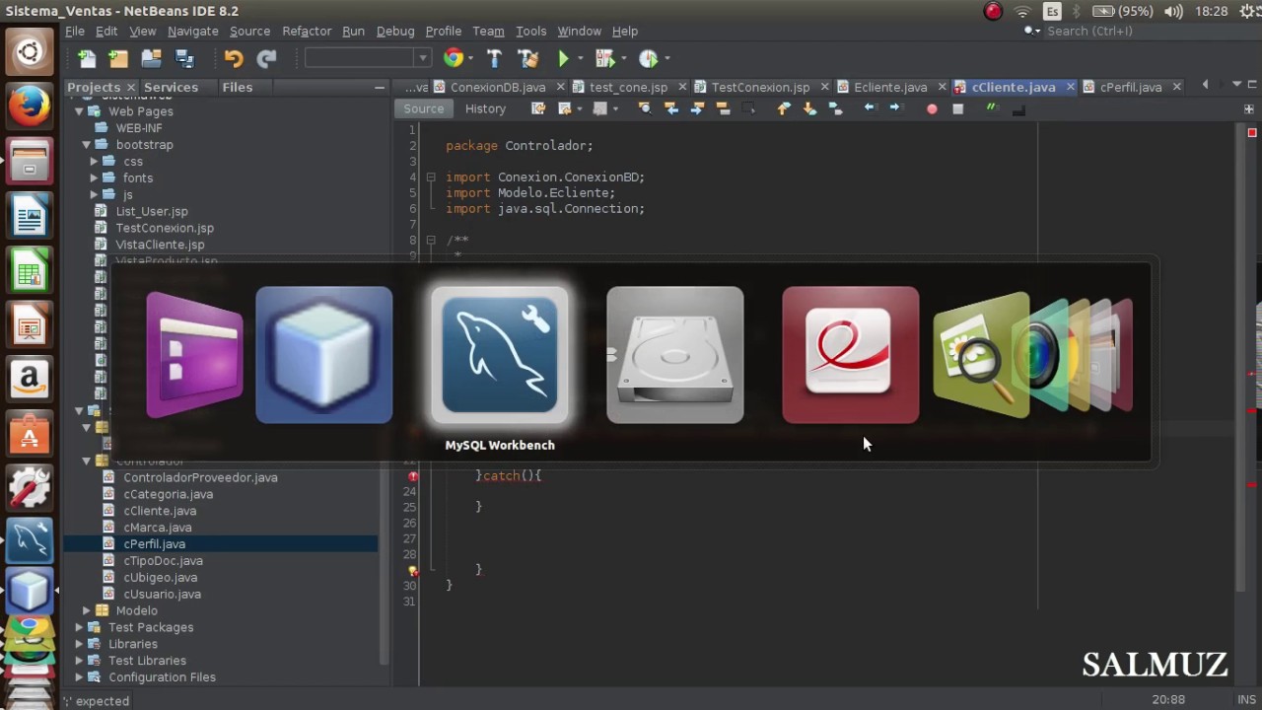Switch to the cPerfil.java tab
The height and width of the screenshot is (710, 1262).
(1130, 87)
